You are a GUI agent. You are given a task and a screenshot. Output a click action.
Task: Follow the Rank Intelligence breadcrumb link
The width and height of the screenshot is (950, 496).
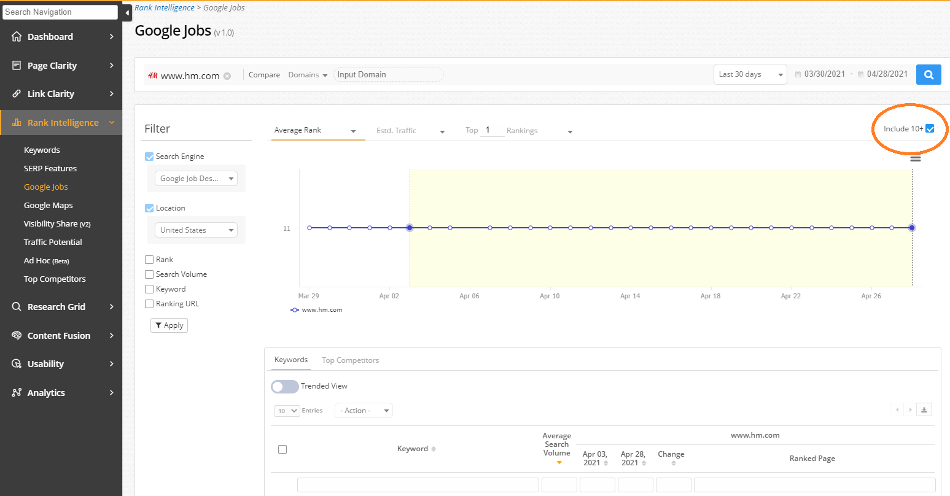coord(165,8)
